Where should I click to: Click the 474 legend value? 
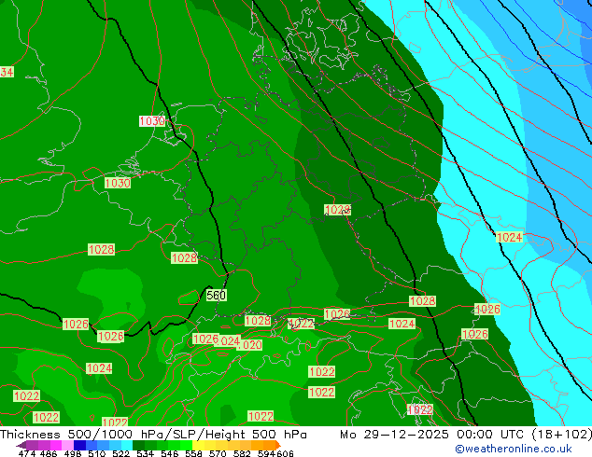tap(27, 453)
